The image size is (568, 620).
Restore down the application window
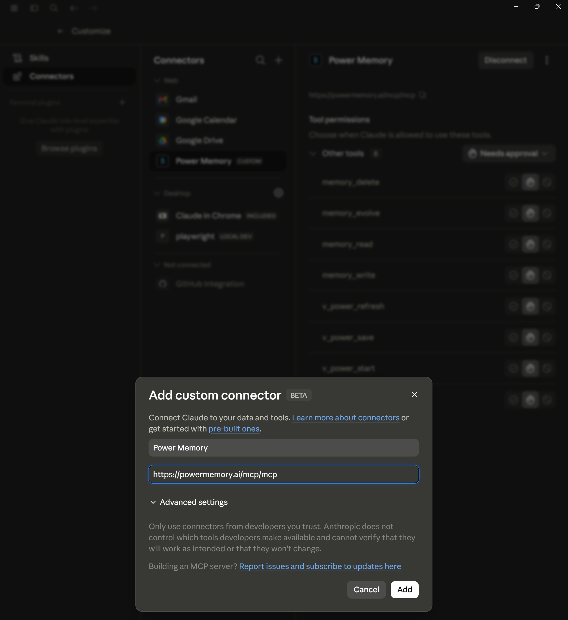tap(537, 6)
